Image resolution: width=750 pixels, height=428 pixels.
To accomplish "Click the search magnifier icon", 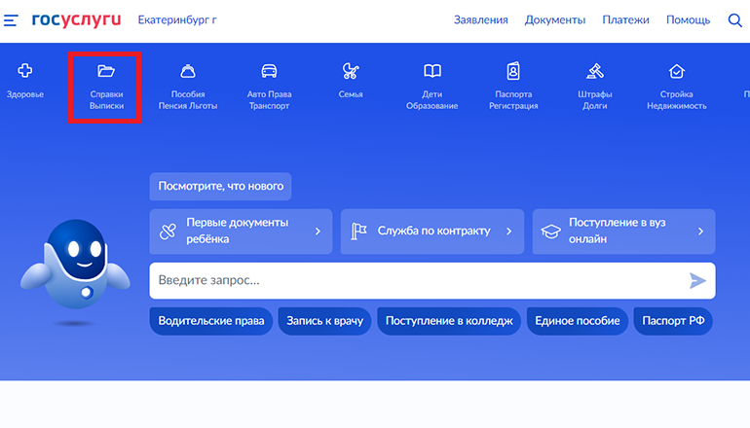I will [734, 20].
